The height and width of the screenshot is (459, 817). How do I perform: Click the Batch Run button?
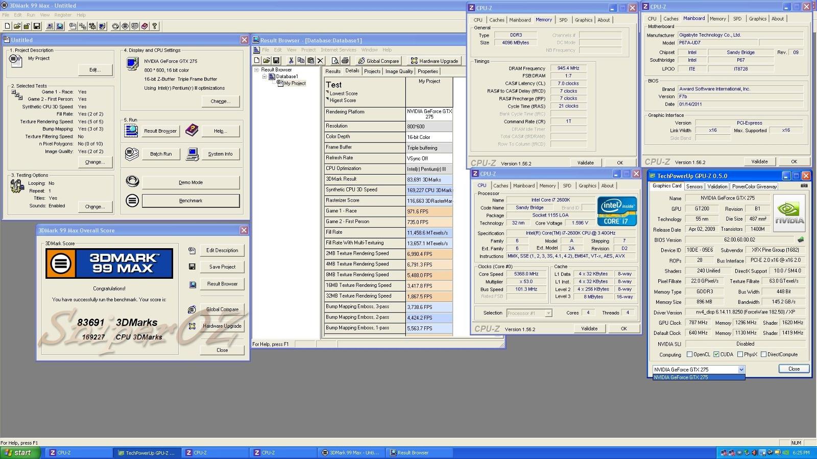(x=161, y=154)
